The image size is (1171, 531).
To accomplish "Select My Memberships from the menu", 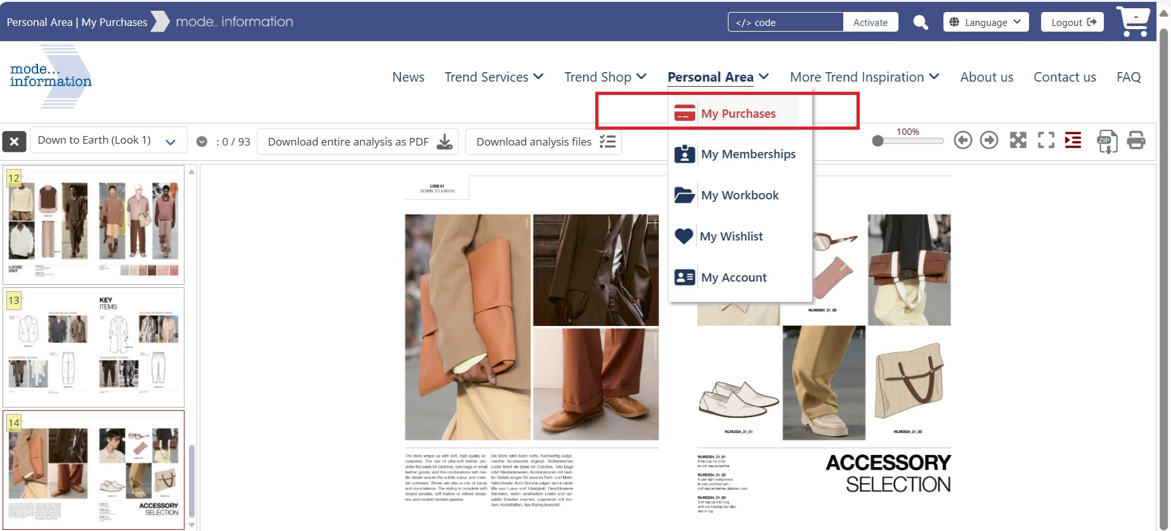I will [747, 154].
